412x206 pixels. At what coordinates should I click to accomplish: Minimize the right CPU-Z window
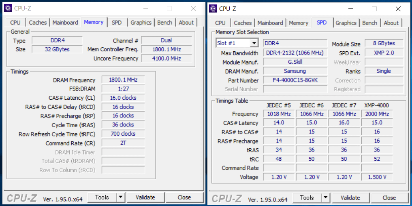[352, 8]
